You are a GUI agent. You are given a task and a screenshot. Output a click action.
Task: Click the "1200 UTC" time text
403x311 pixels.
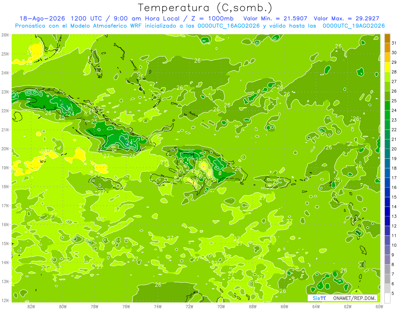tap(87, 18)
